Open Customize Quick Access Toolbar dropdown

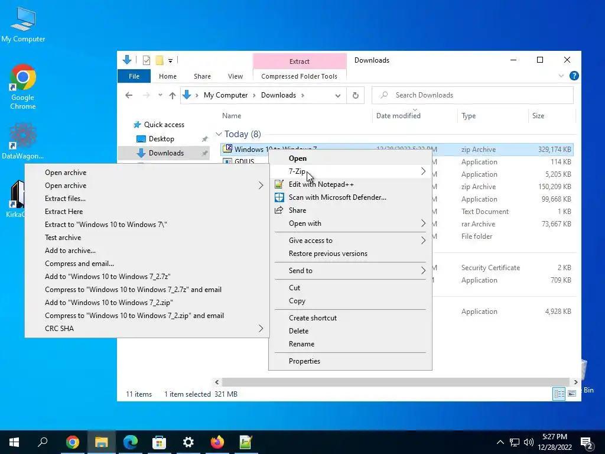[170, 61]
